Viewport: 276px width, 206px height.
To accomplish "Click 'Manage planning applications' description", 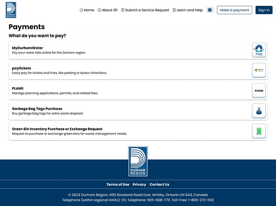I will pyautogui.click(x=55, y=93).
